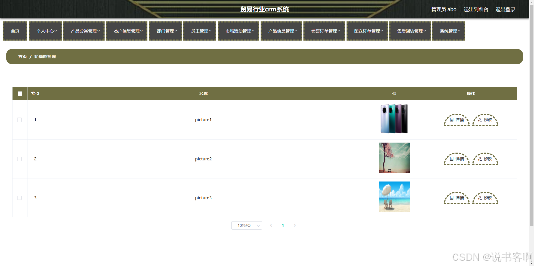The width and height of the screenshot is (534, 266).
Task: Click the picture3 name cell
Action: (203, 198)
